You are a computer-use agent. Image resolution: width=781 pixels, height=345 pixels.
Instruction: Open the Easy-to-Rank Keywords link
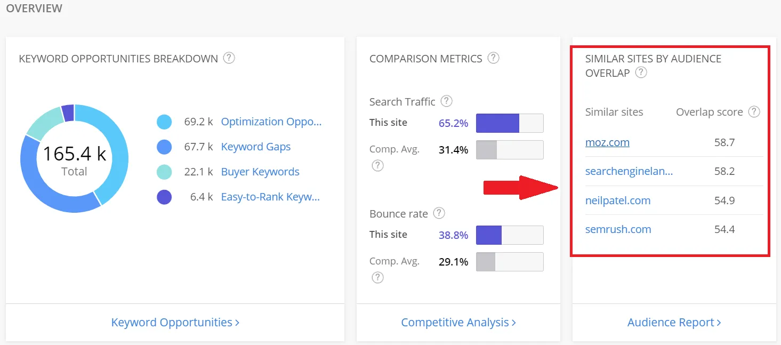270,197
